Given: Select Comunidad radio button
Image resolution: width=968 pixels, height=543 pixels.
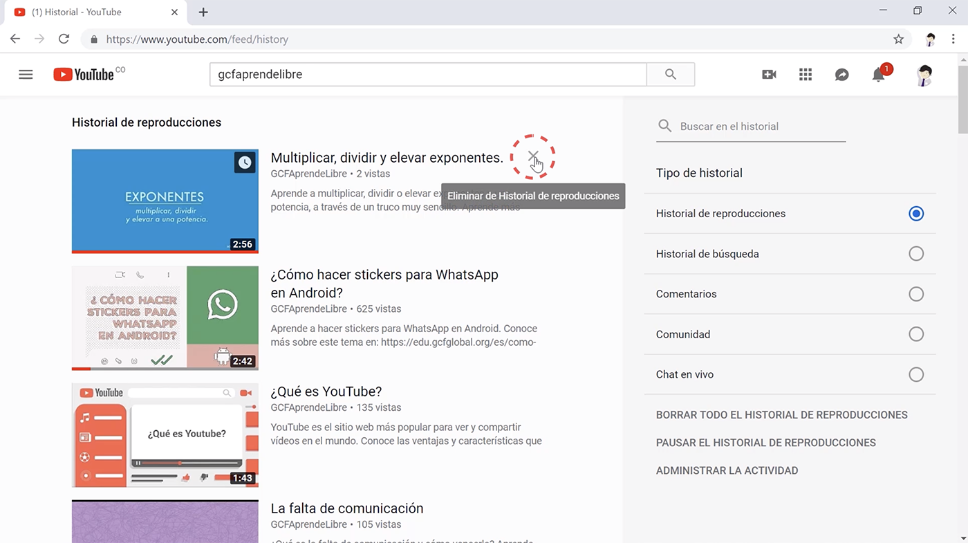Looking at the screenshot, I should (x=916, y=334).
